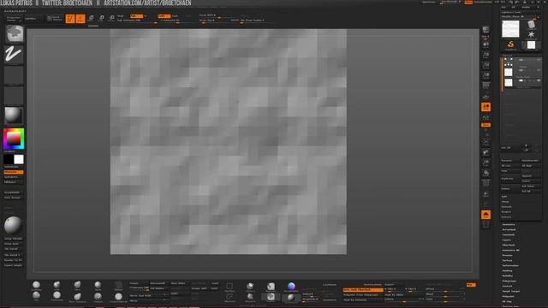
Task: Click the LightBox button in top shelf
Action: [34, 18]
